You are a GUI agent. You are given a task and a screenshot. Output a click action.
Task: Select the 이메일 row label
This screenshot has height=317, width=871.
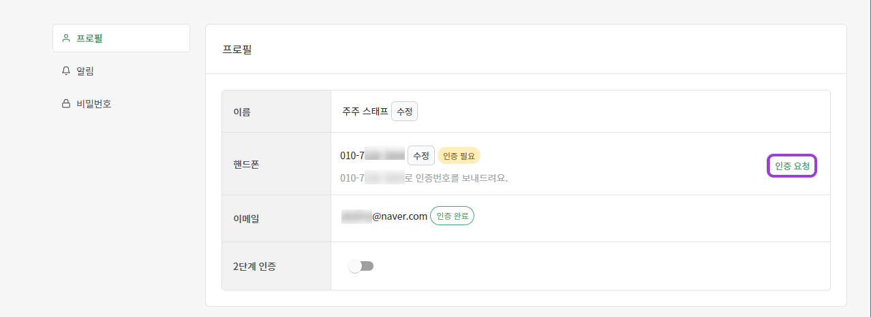coord(246,218)
